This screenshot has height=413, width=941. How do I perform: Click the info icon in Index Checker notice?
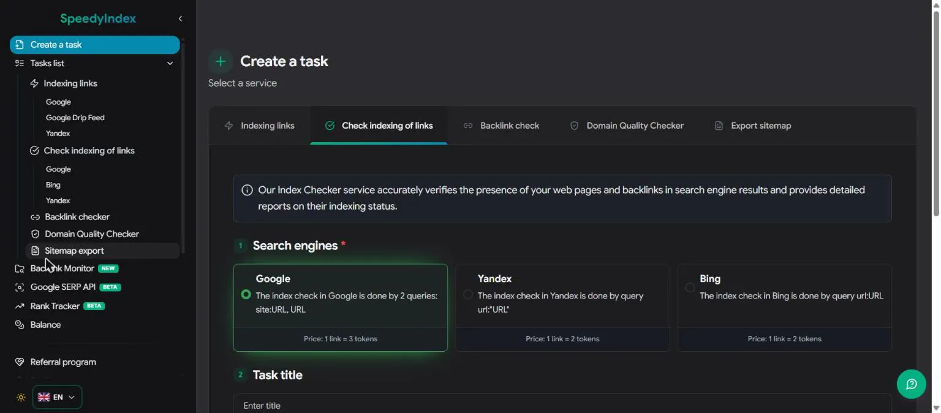pos(247,190)
